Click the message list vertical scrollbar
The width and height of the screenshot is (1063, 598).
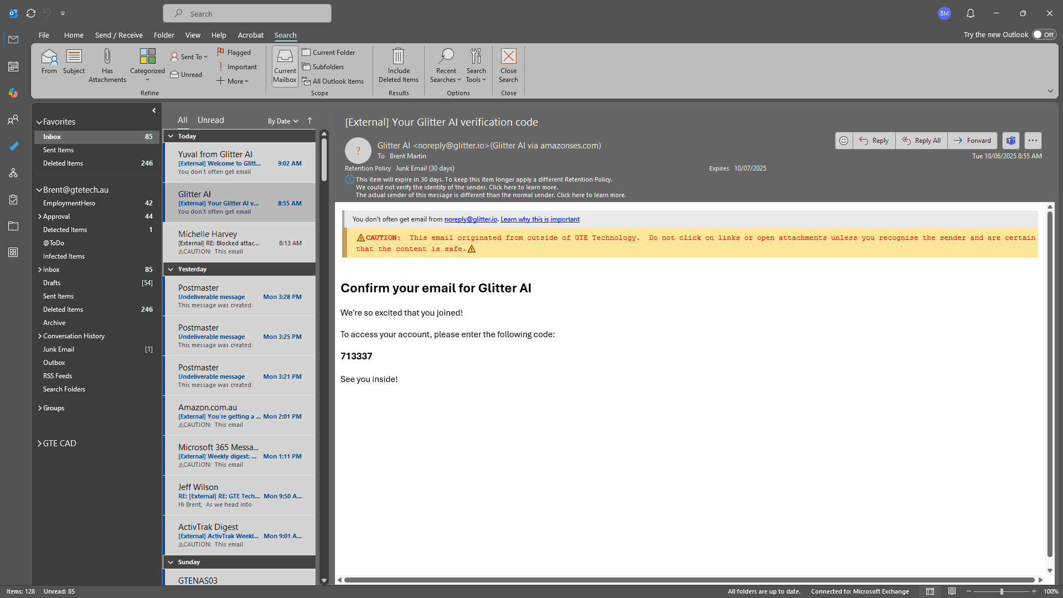click(324, 160)
